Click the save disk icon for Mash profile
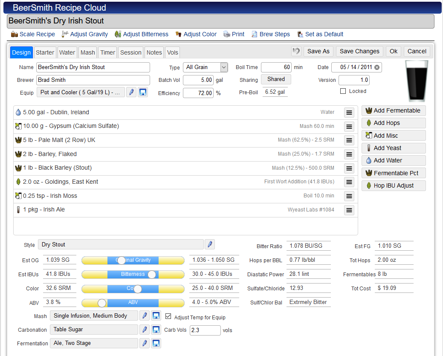This screenshot has height=356, width=443. 156,315
